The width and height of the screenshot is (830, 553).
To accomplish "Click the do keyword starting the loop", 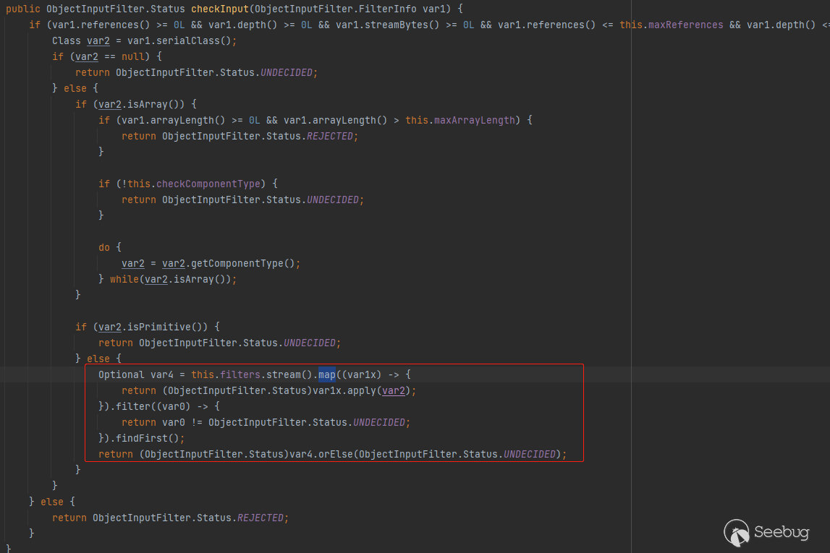I will pyautogui.click(x=103, y=247).
